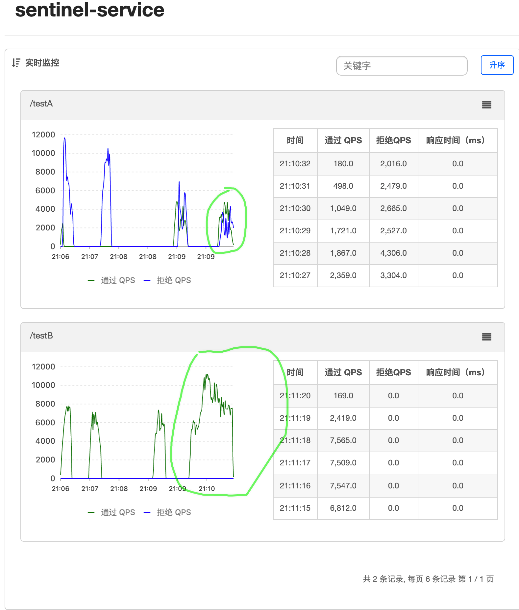The height and width of the screenshot is (610, 519).
Task: Select the /testA panel title
Action: (x=41, y=104)
